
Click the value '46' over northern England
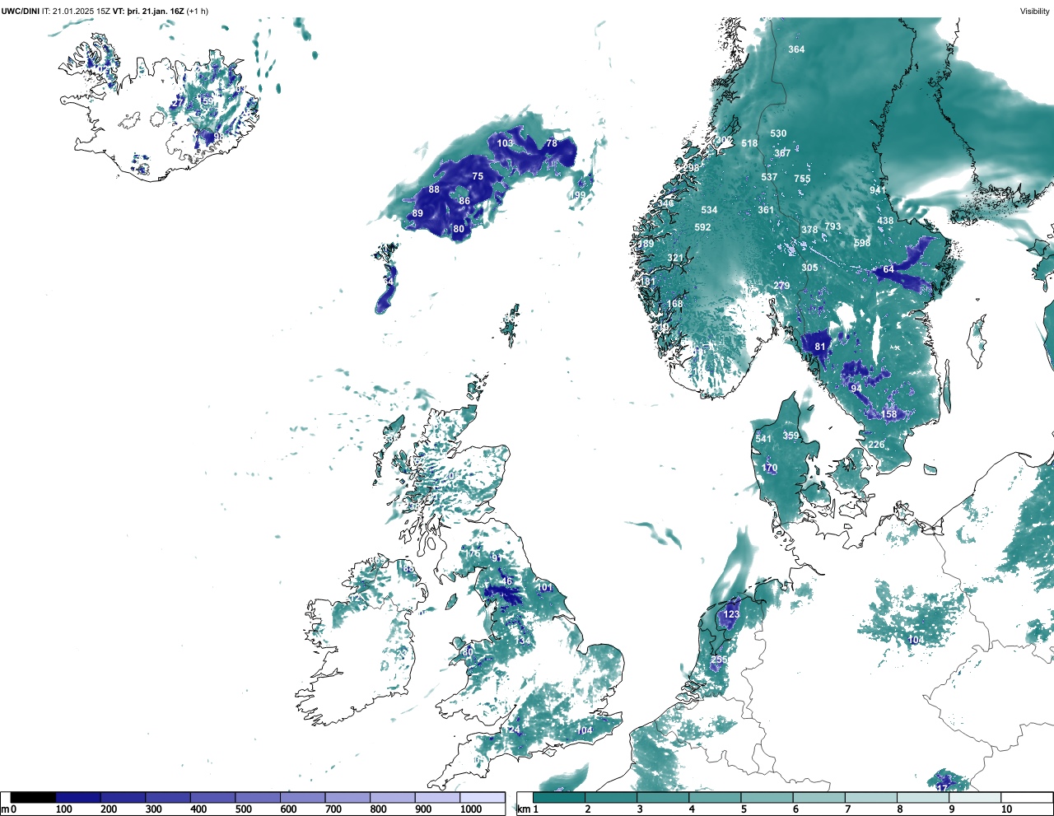(x=507, y=581)
